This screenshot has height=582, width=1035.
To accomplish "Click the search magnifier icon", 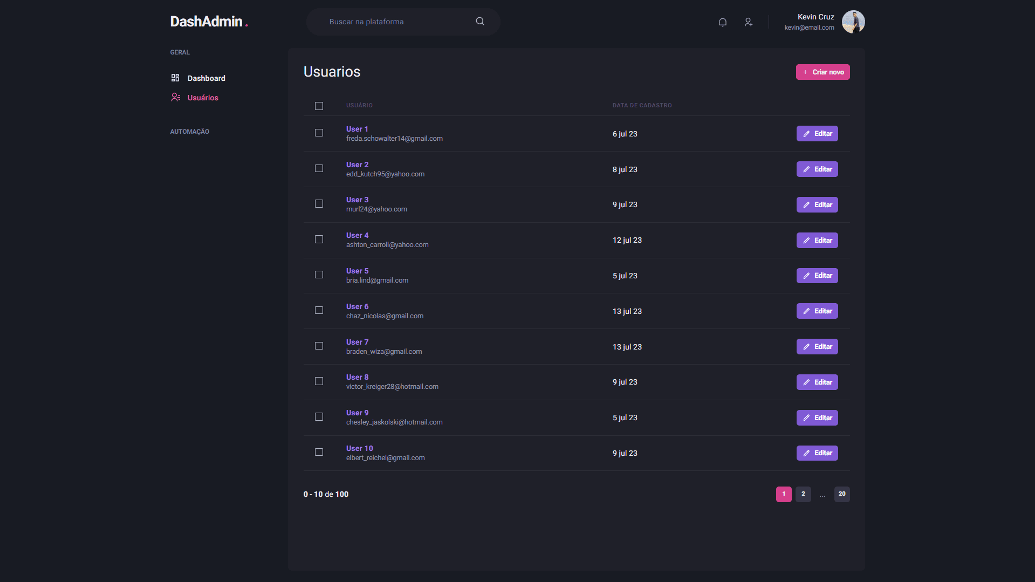I will (479, 22).
